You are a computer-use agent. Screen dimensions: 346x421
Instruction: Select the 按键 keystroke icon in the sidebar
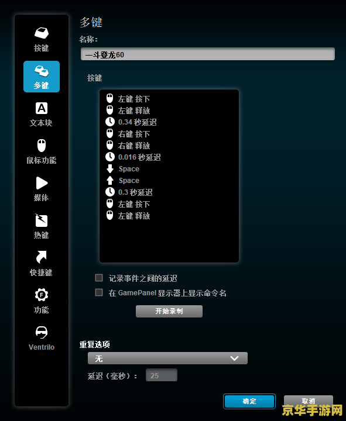[x=42, y=33]
